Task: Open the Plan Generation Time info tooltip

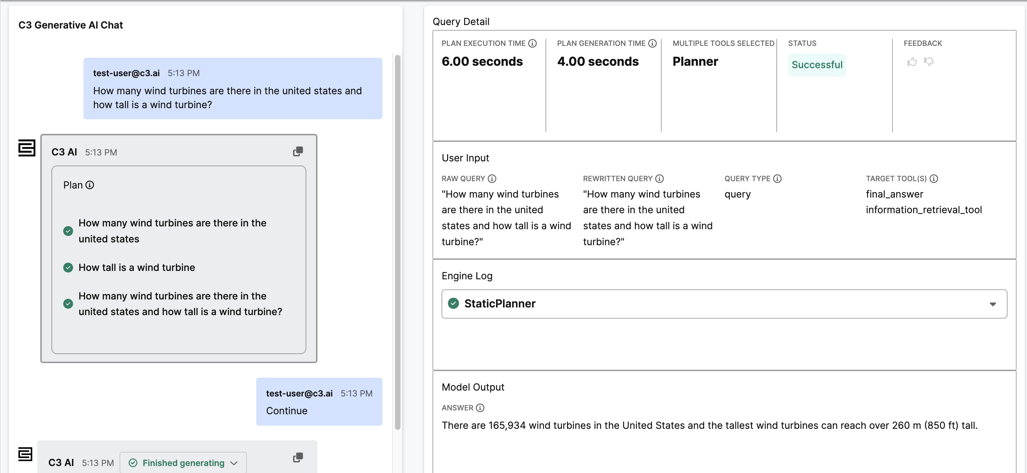Action: tap(653, 43)
